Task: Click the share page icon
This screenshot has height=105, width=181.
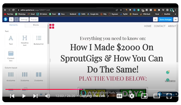Action: pos(117,10)
